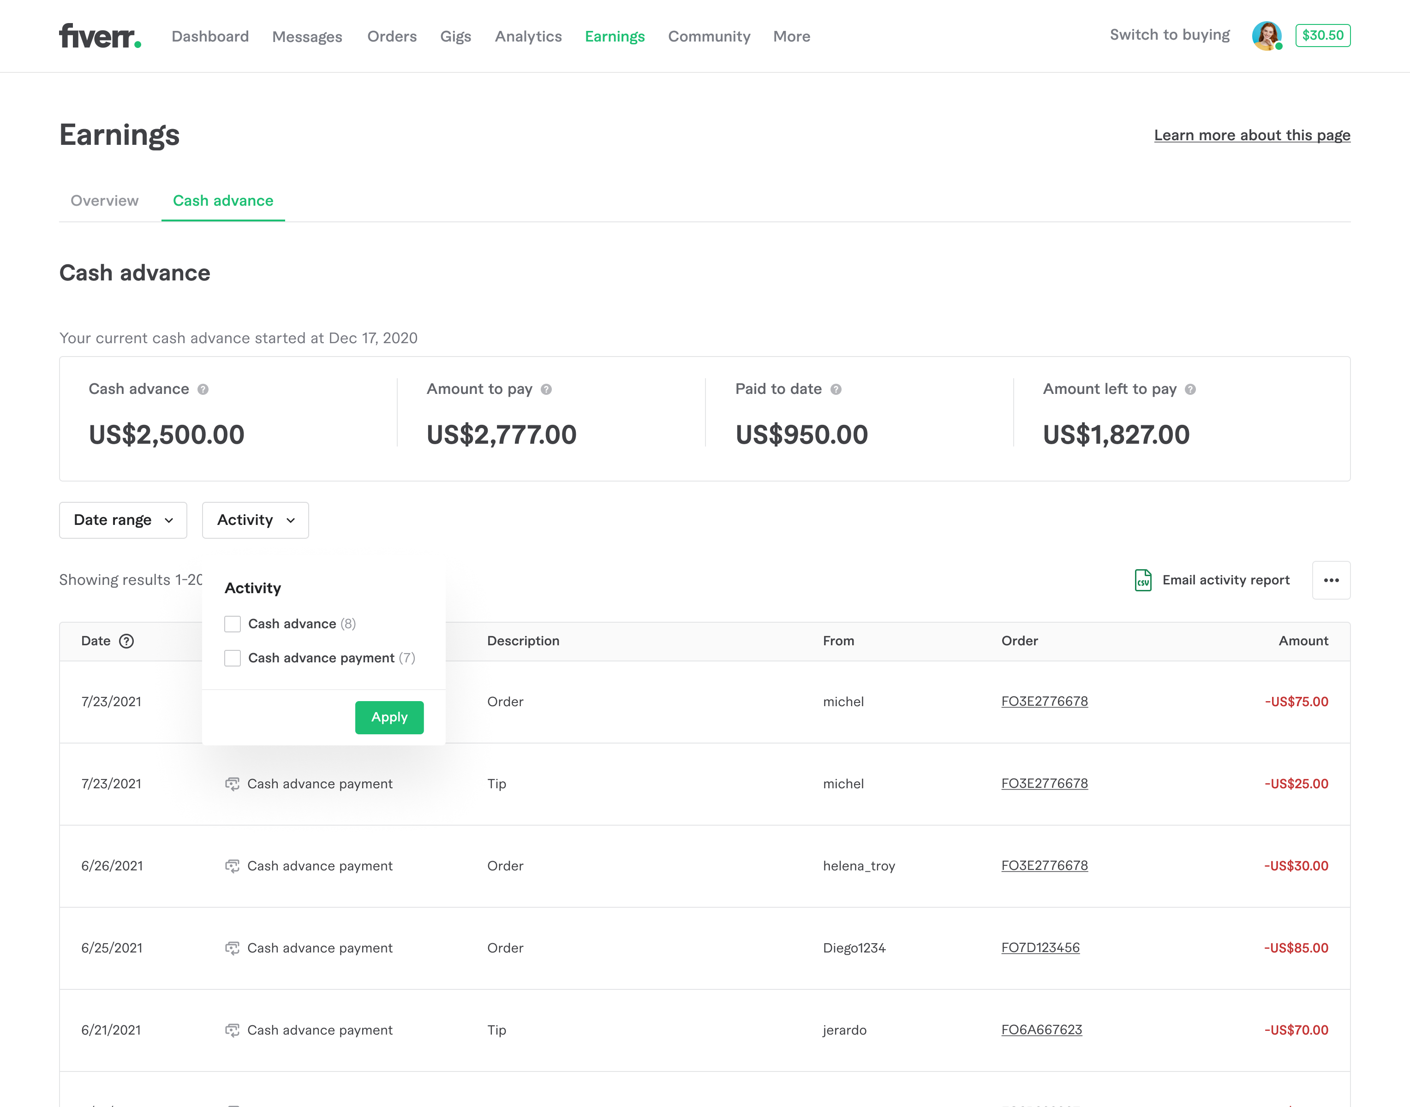
Task: Switch to the Overview tab
Action: [x=104, y=201]
